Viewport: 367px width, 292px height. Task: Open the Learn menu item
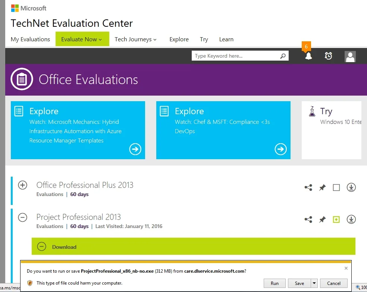click(226, 39)
